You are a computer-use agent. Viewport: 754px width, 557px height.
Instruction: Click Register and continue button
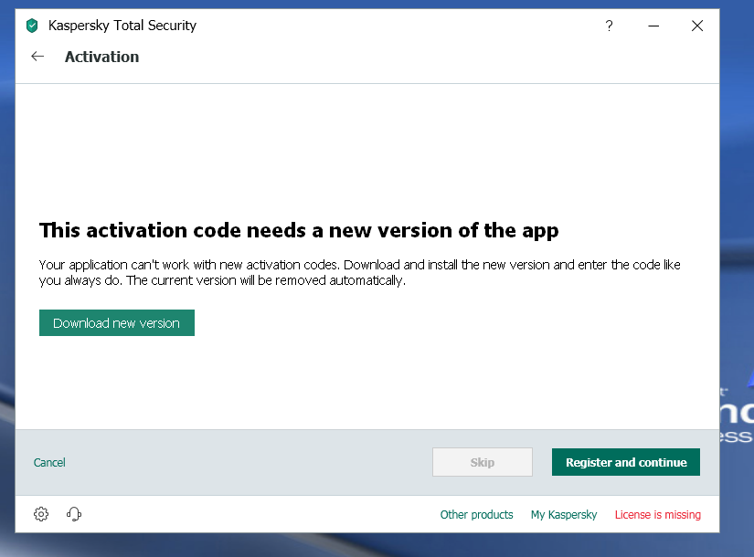click(626, 462)
